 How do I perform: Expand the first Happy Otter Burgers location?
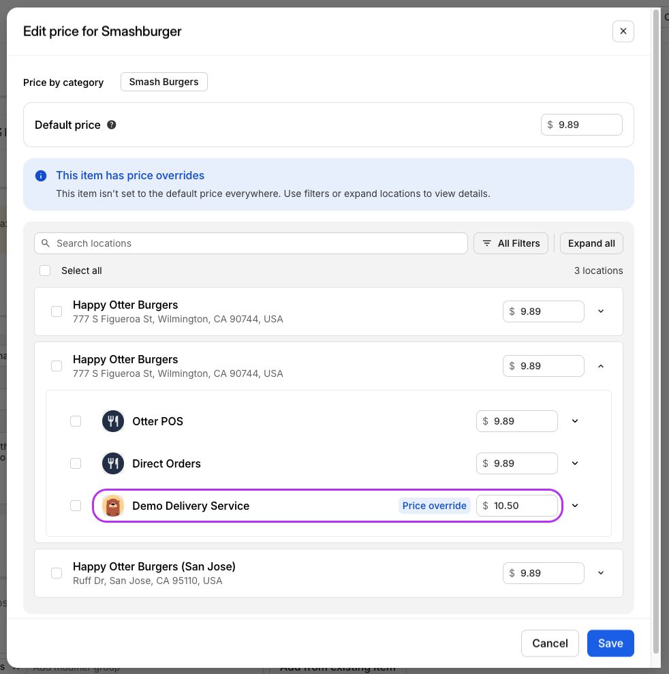pos(601,311)
